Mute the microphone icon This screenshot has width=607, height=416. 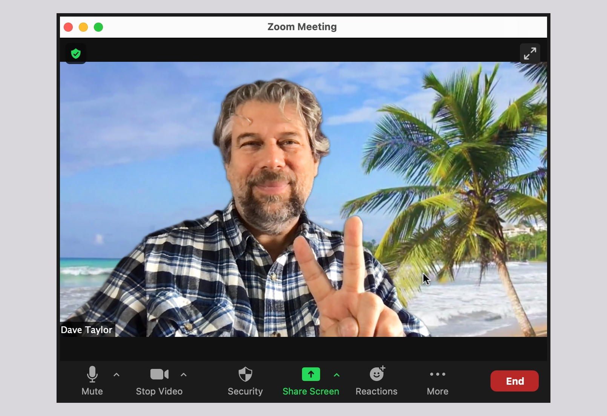(x=92, y=374)
